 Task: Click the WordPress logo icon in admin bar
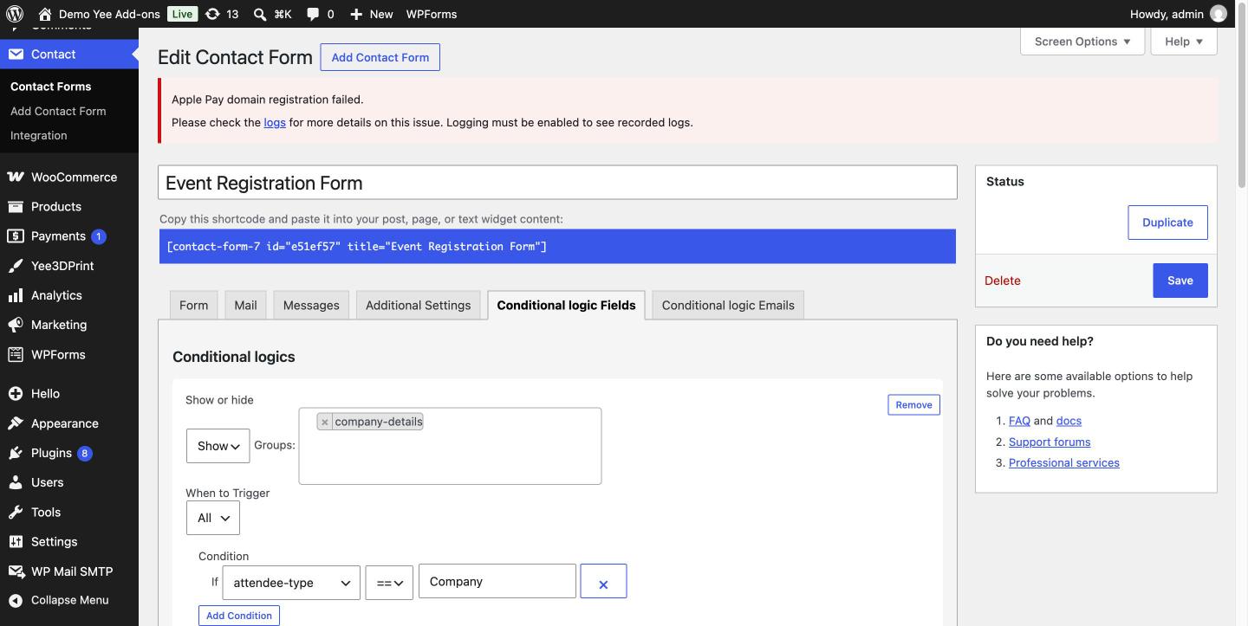click(14, 14)
